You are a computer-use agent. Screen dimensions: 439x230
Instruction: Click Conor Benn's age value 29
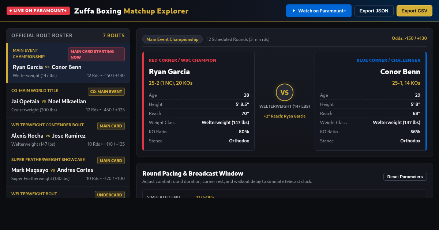pyautogui.click(x=418, y=95)
